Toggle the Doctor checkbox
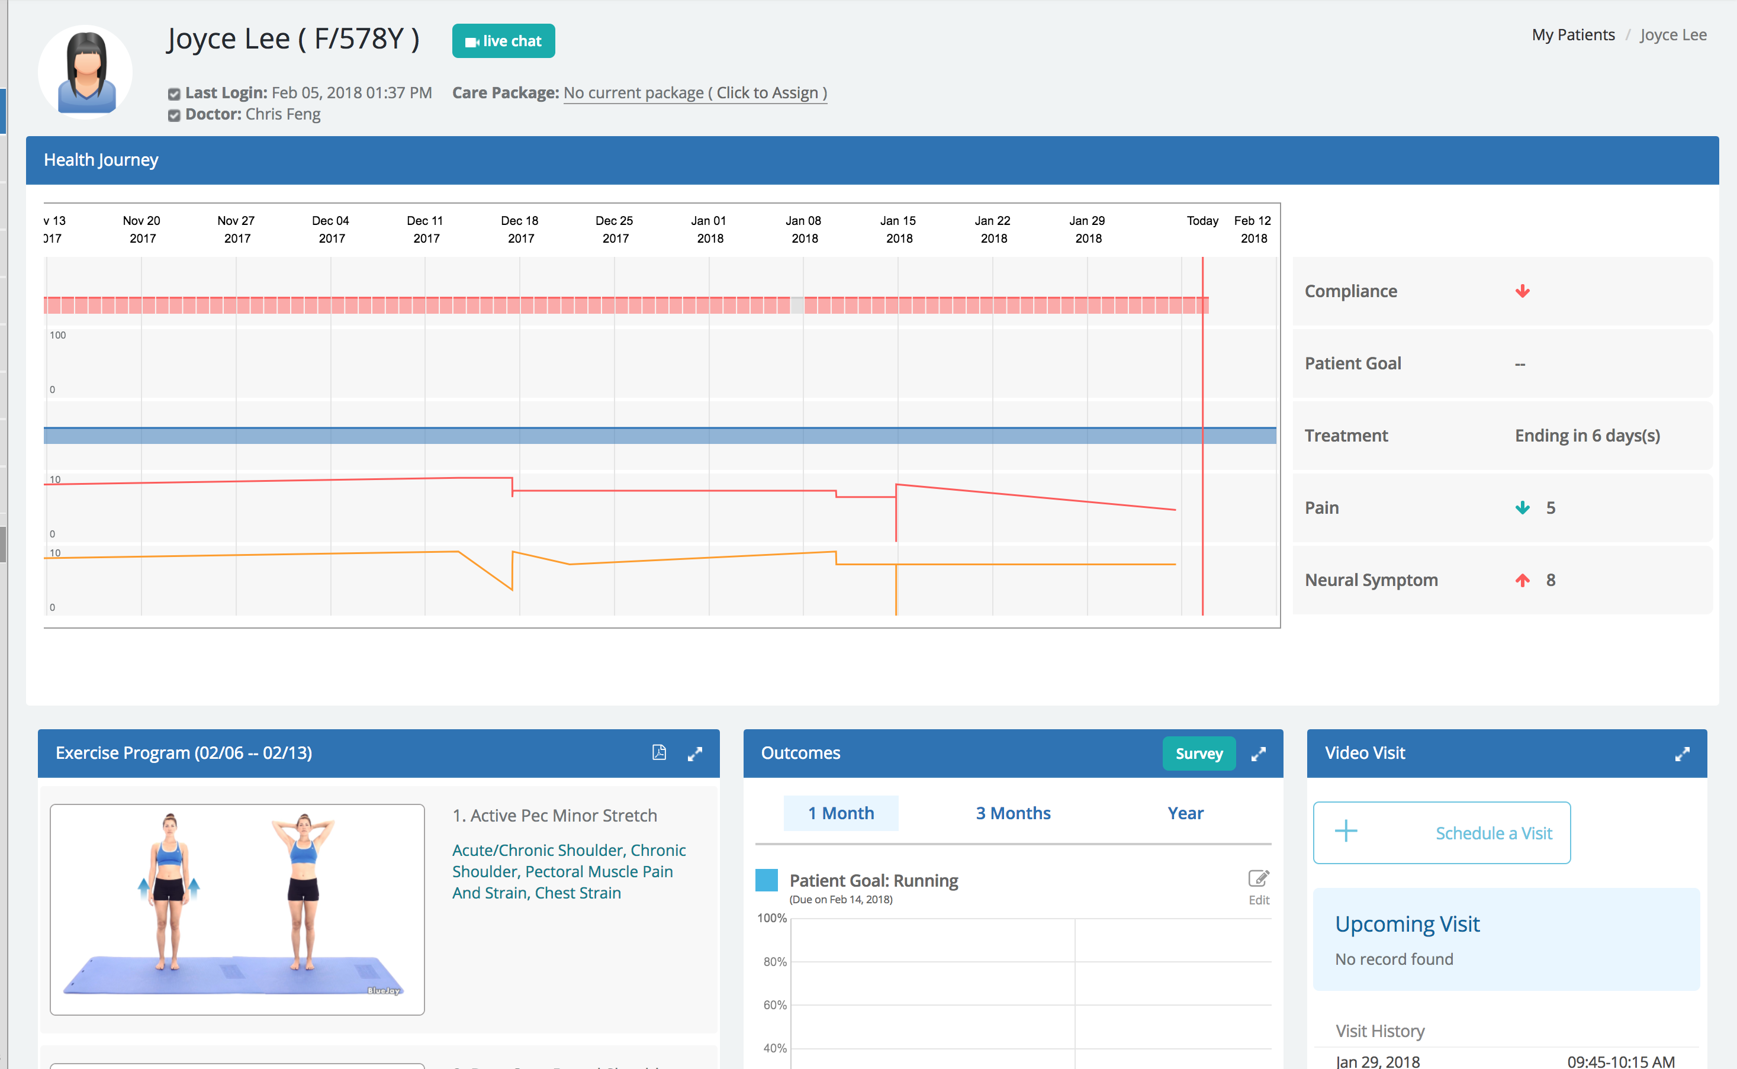The width and height of the screenshot is (1737, 1069). 174,115
